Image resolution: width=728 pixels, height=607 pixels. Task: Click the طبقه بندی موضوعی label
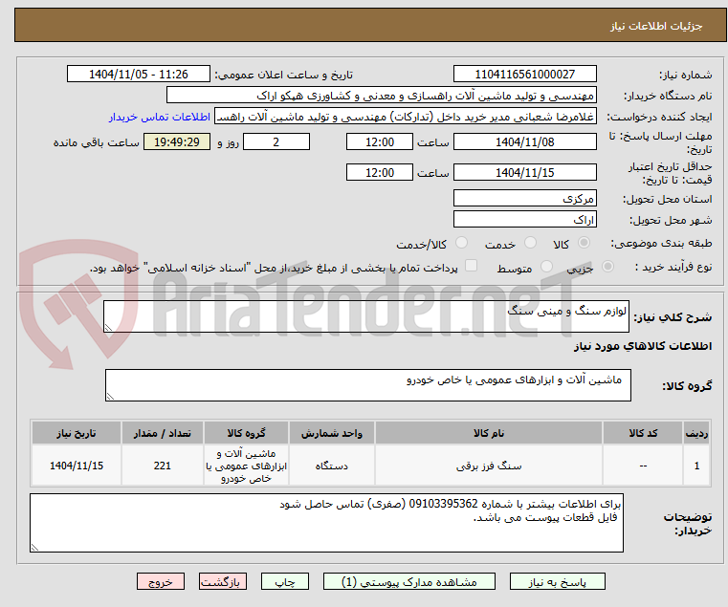(661, 243)
